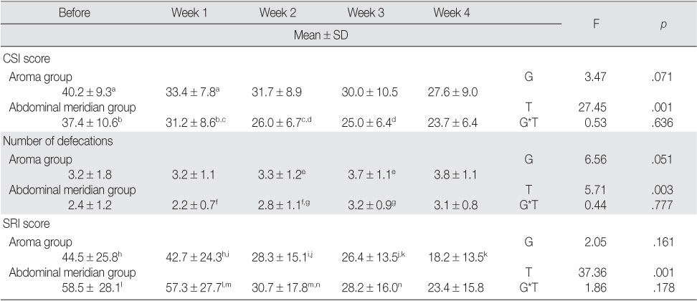The image size is (697, 301).
Task: Select the F statistic column header
Action: 596,24
